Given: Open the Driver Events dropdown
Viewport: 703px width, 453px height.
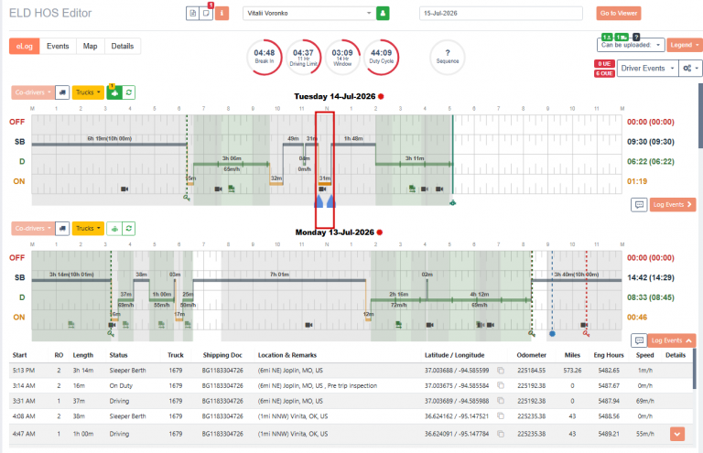Looking at the screenshot, I should tap(647, 68).
